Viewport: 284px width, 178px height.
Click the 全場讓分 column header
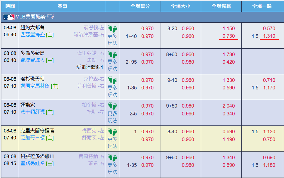pyautogui.click(x=140, y=6)
